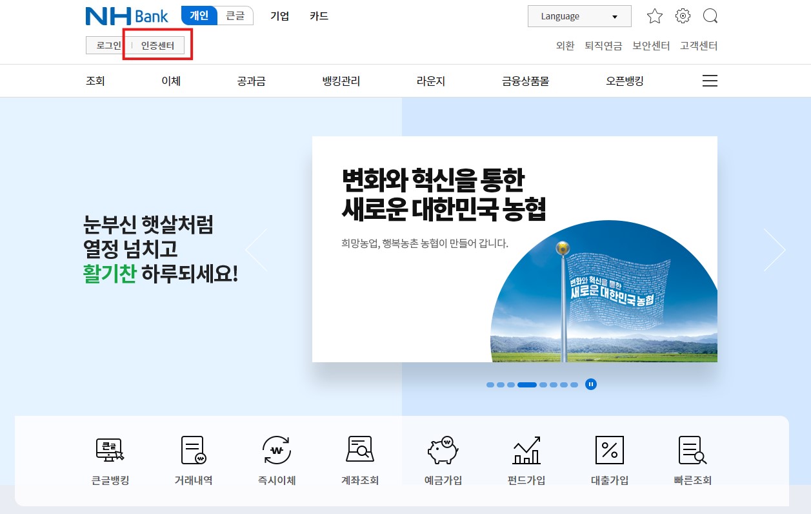Image resolution: width=811 pixels, height=514 pixels.
Task: Open 펀드가입 fund signup chart icon
Action: 526,458
